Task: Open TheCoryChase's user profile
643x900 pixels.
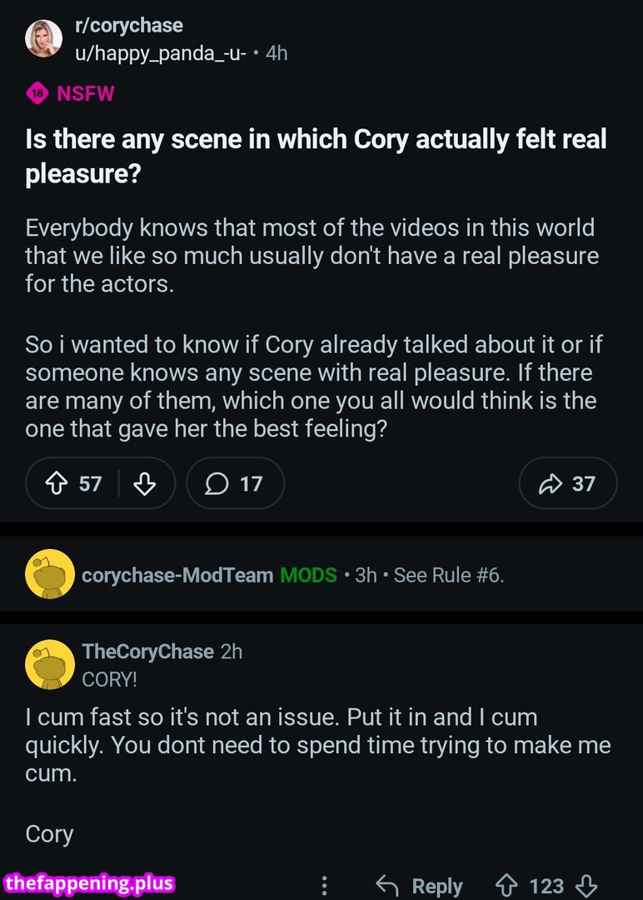Action: (147, 652)
